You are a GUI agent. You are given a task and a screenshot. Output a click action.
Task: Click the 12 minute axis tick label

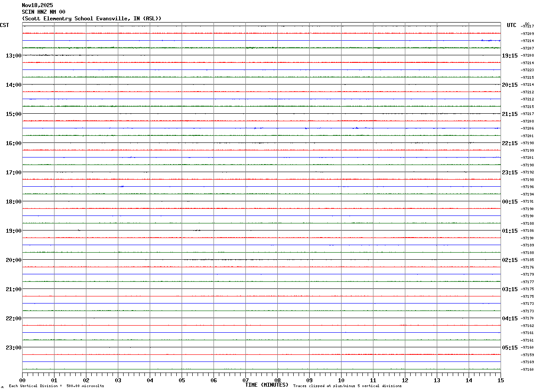point(405,380)
